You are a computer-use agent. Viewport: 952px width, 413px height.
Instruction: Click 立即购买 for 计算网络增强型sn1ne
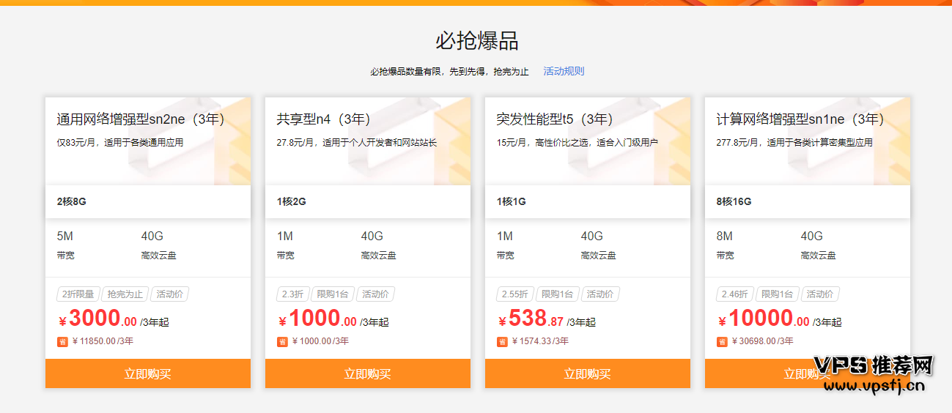click(x=808, y=373)
